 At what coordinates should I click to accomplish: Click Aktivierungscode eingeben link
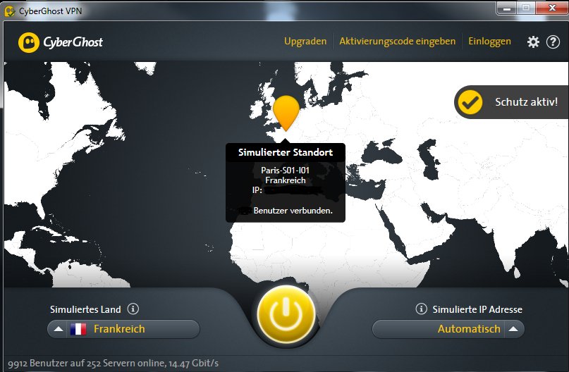(398, 42)
